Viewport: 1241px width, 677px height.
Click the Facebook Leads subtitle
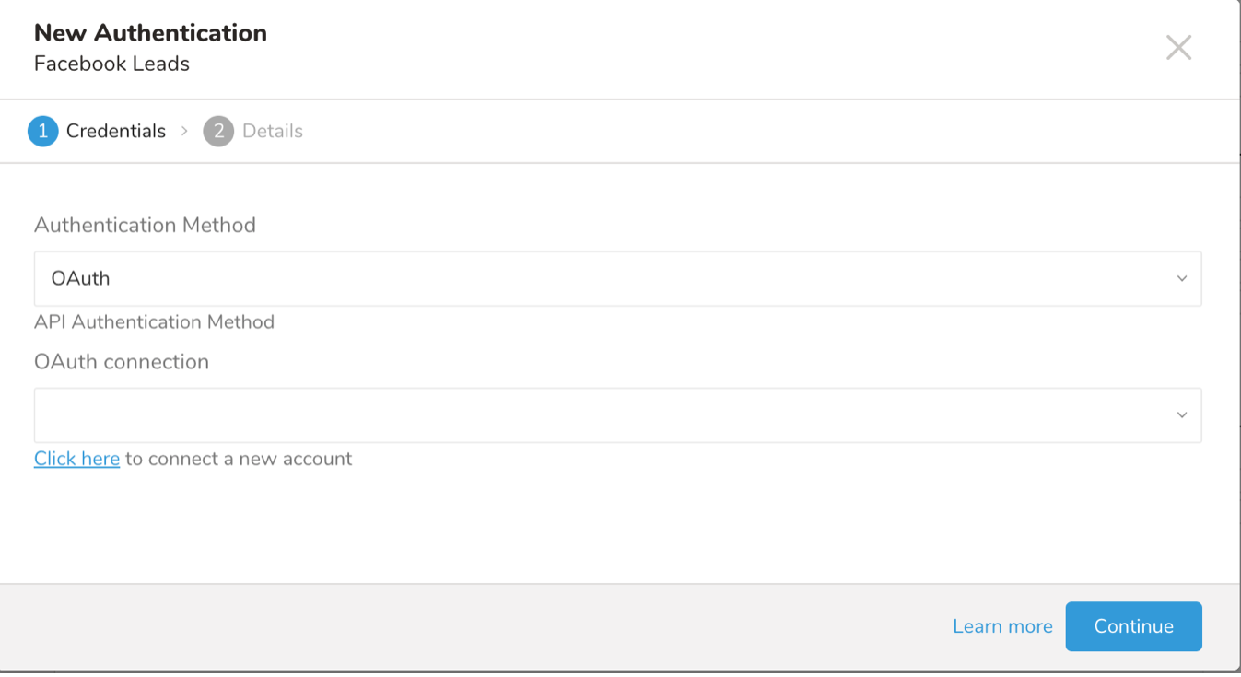111,64
